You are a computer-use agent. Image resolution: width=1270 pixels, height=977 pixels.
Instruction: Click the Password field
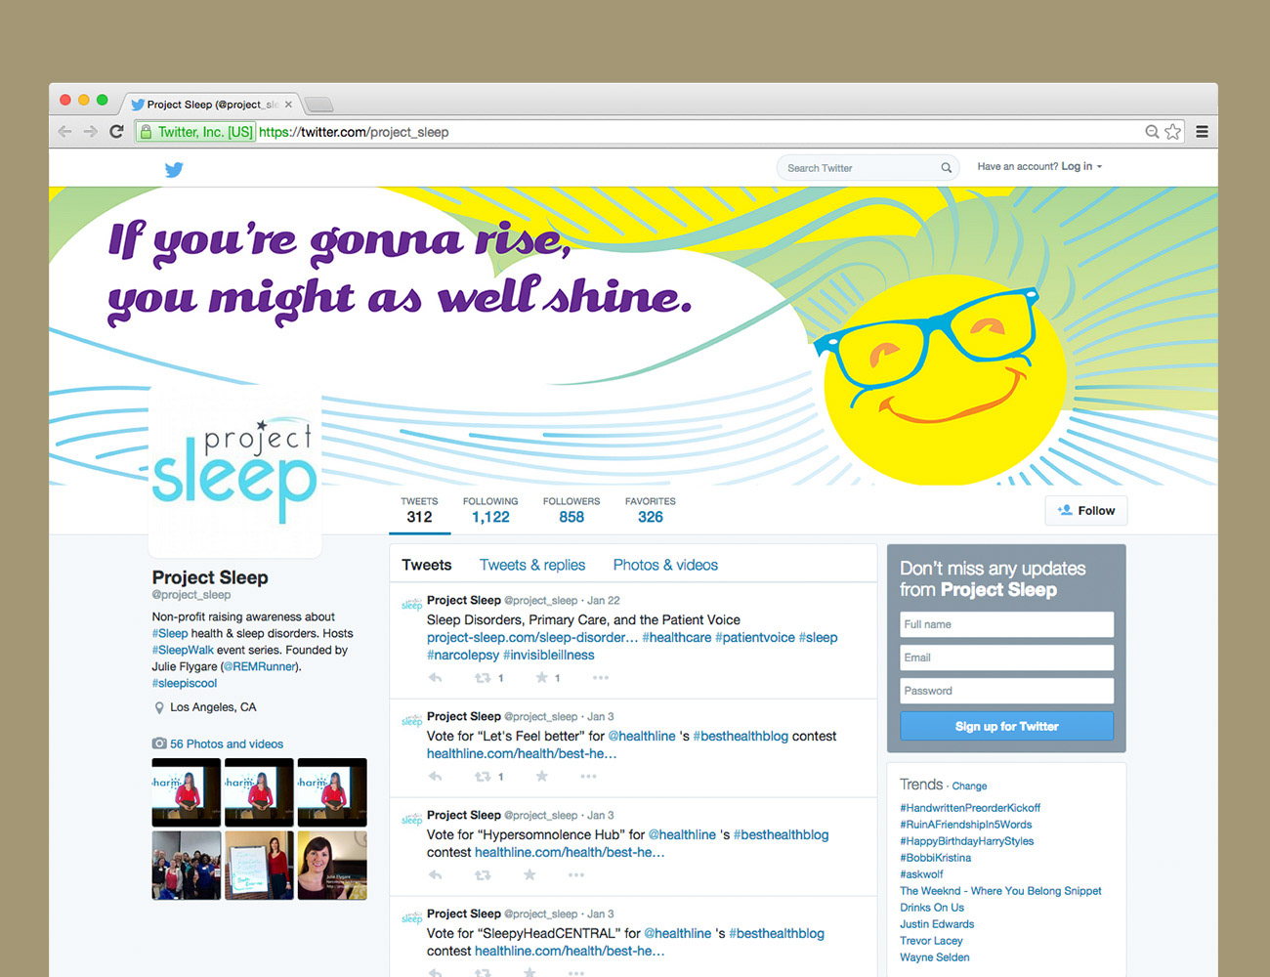click(1006, 691)
